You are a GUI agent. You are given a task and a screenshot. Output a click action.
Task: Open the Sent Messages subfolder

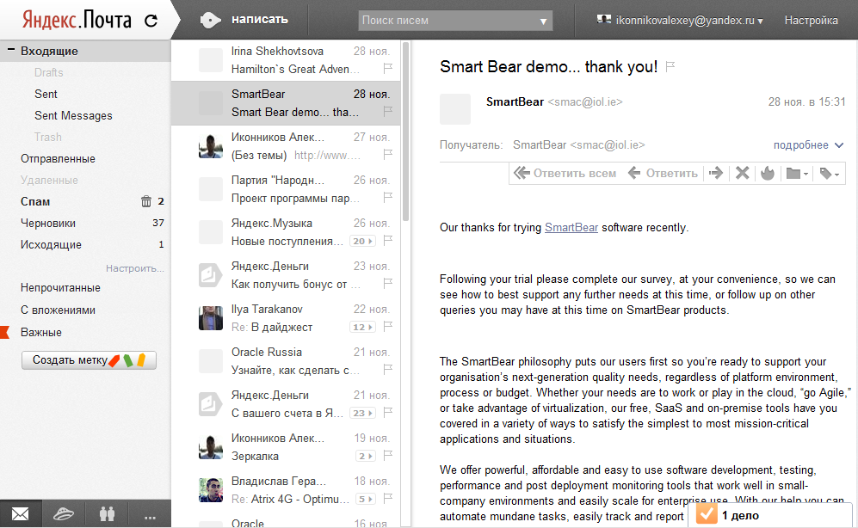73,115
